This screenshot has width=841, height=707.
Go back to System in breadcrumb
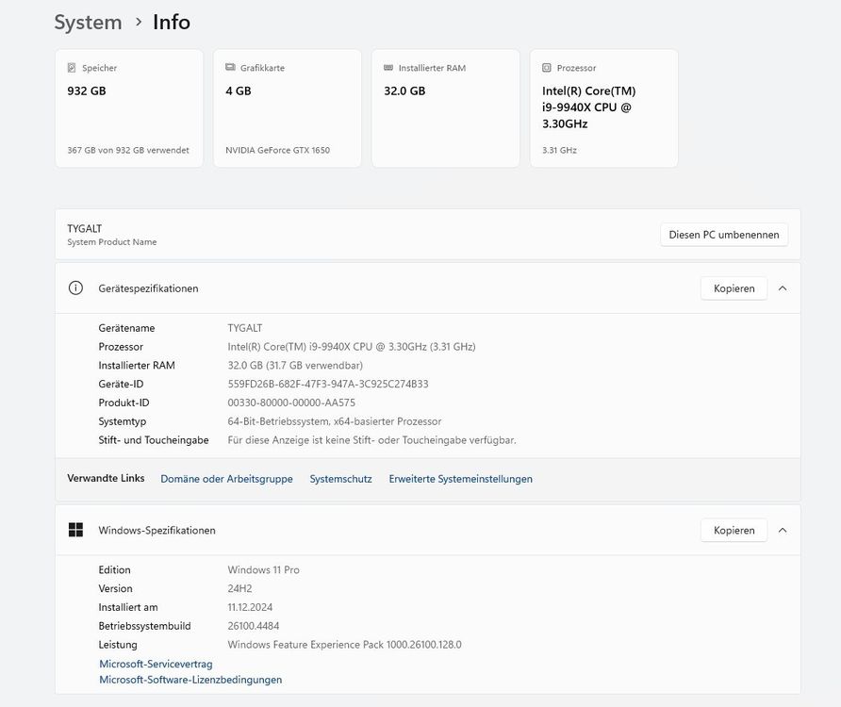88,23
